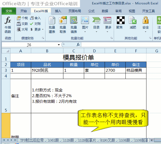The height and width of the screenshot is (144, 161).
Task: Expand the 其他功能 group dialog launcher
Action: pos(150,38)
